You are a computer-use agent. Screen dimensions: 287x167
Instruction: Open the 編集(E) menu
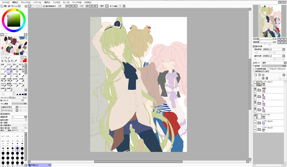point(15,2)
